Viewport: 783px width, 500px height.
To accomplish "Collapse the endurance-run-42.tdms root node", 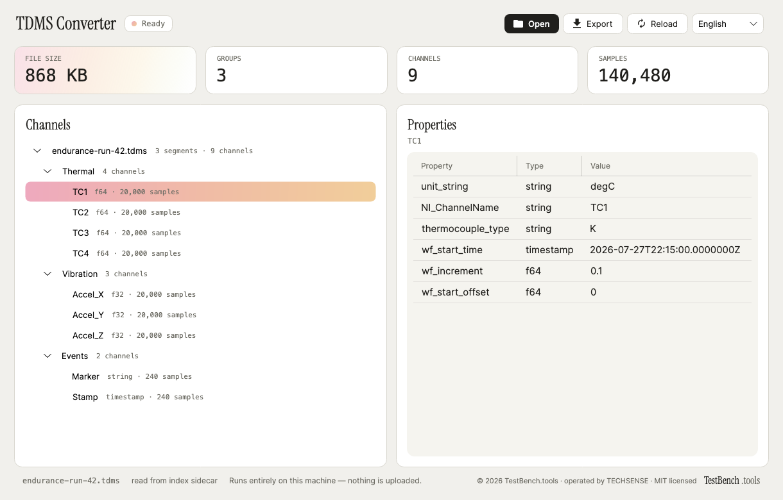I will [x=37, y=151].
